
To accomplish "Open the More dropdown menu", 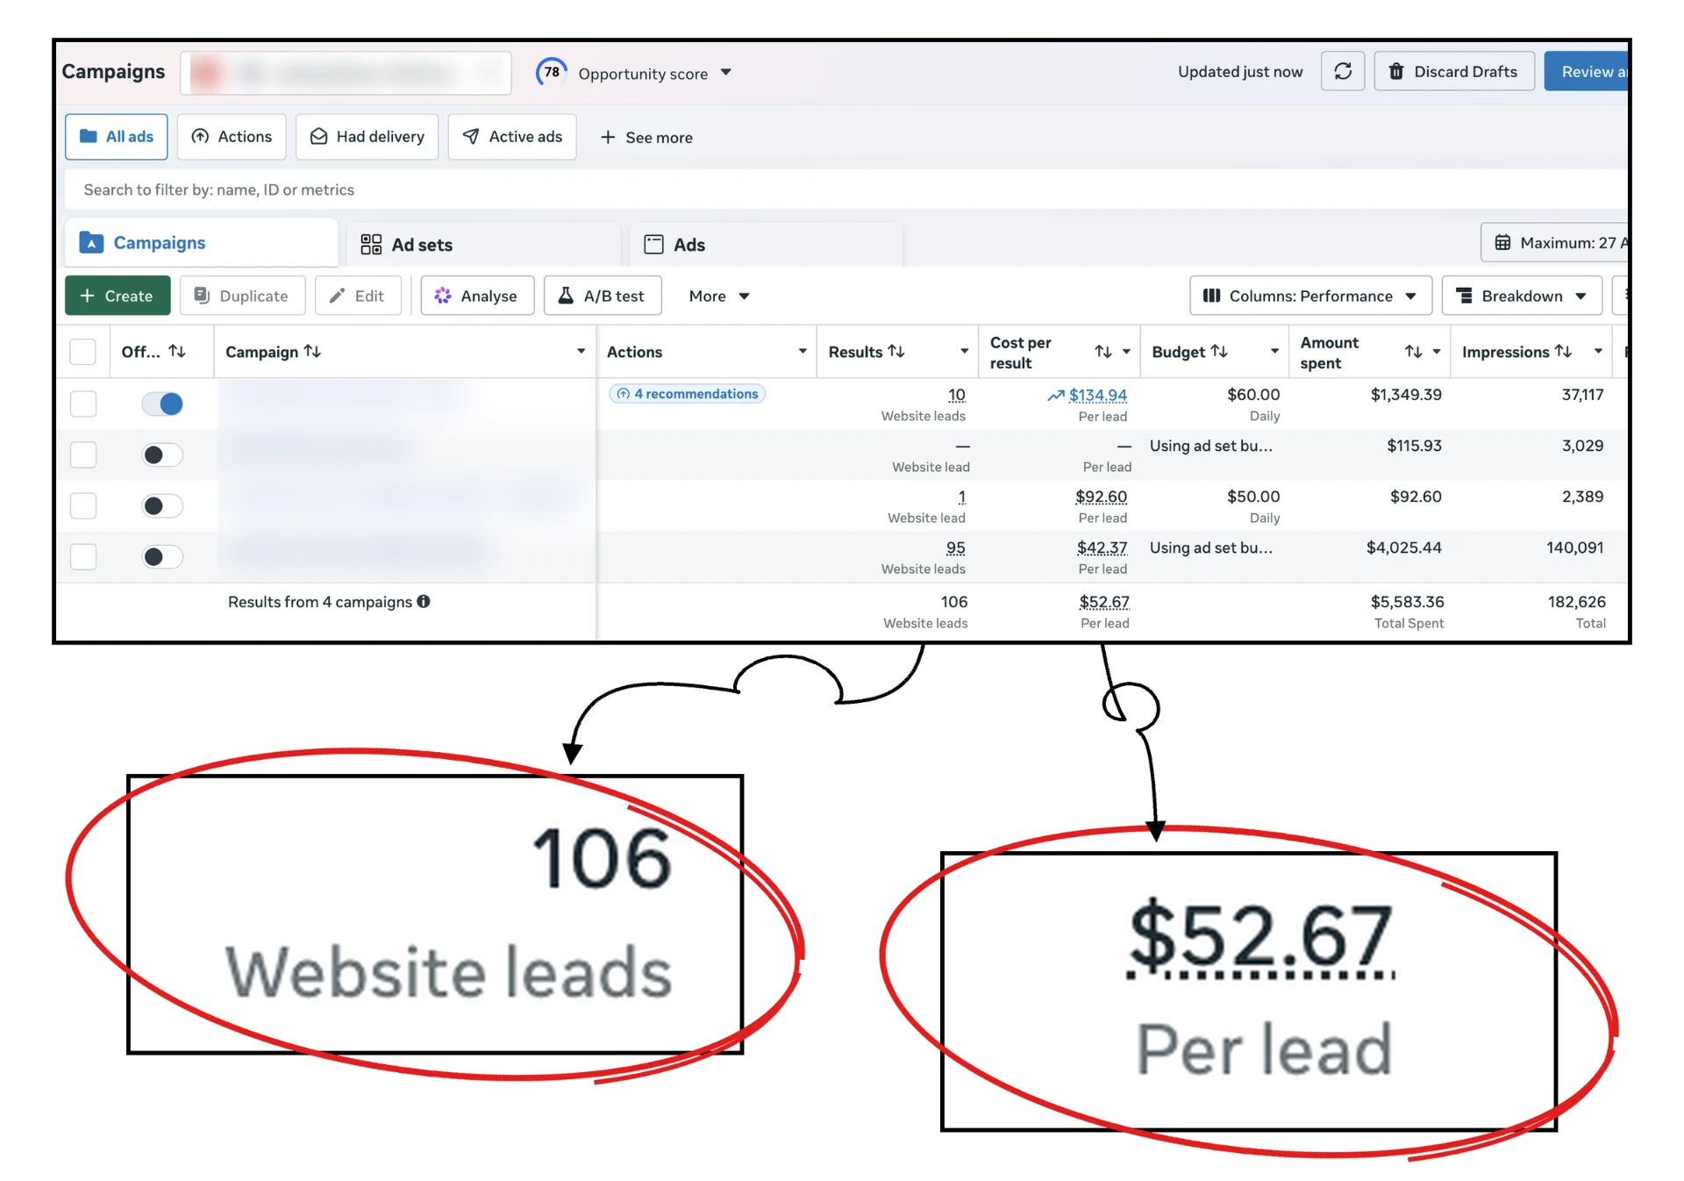I will click(x=718, y=297).
